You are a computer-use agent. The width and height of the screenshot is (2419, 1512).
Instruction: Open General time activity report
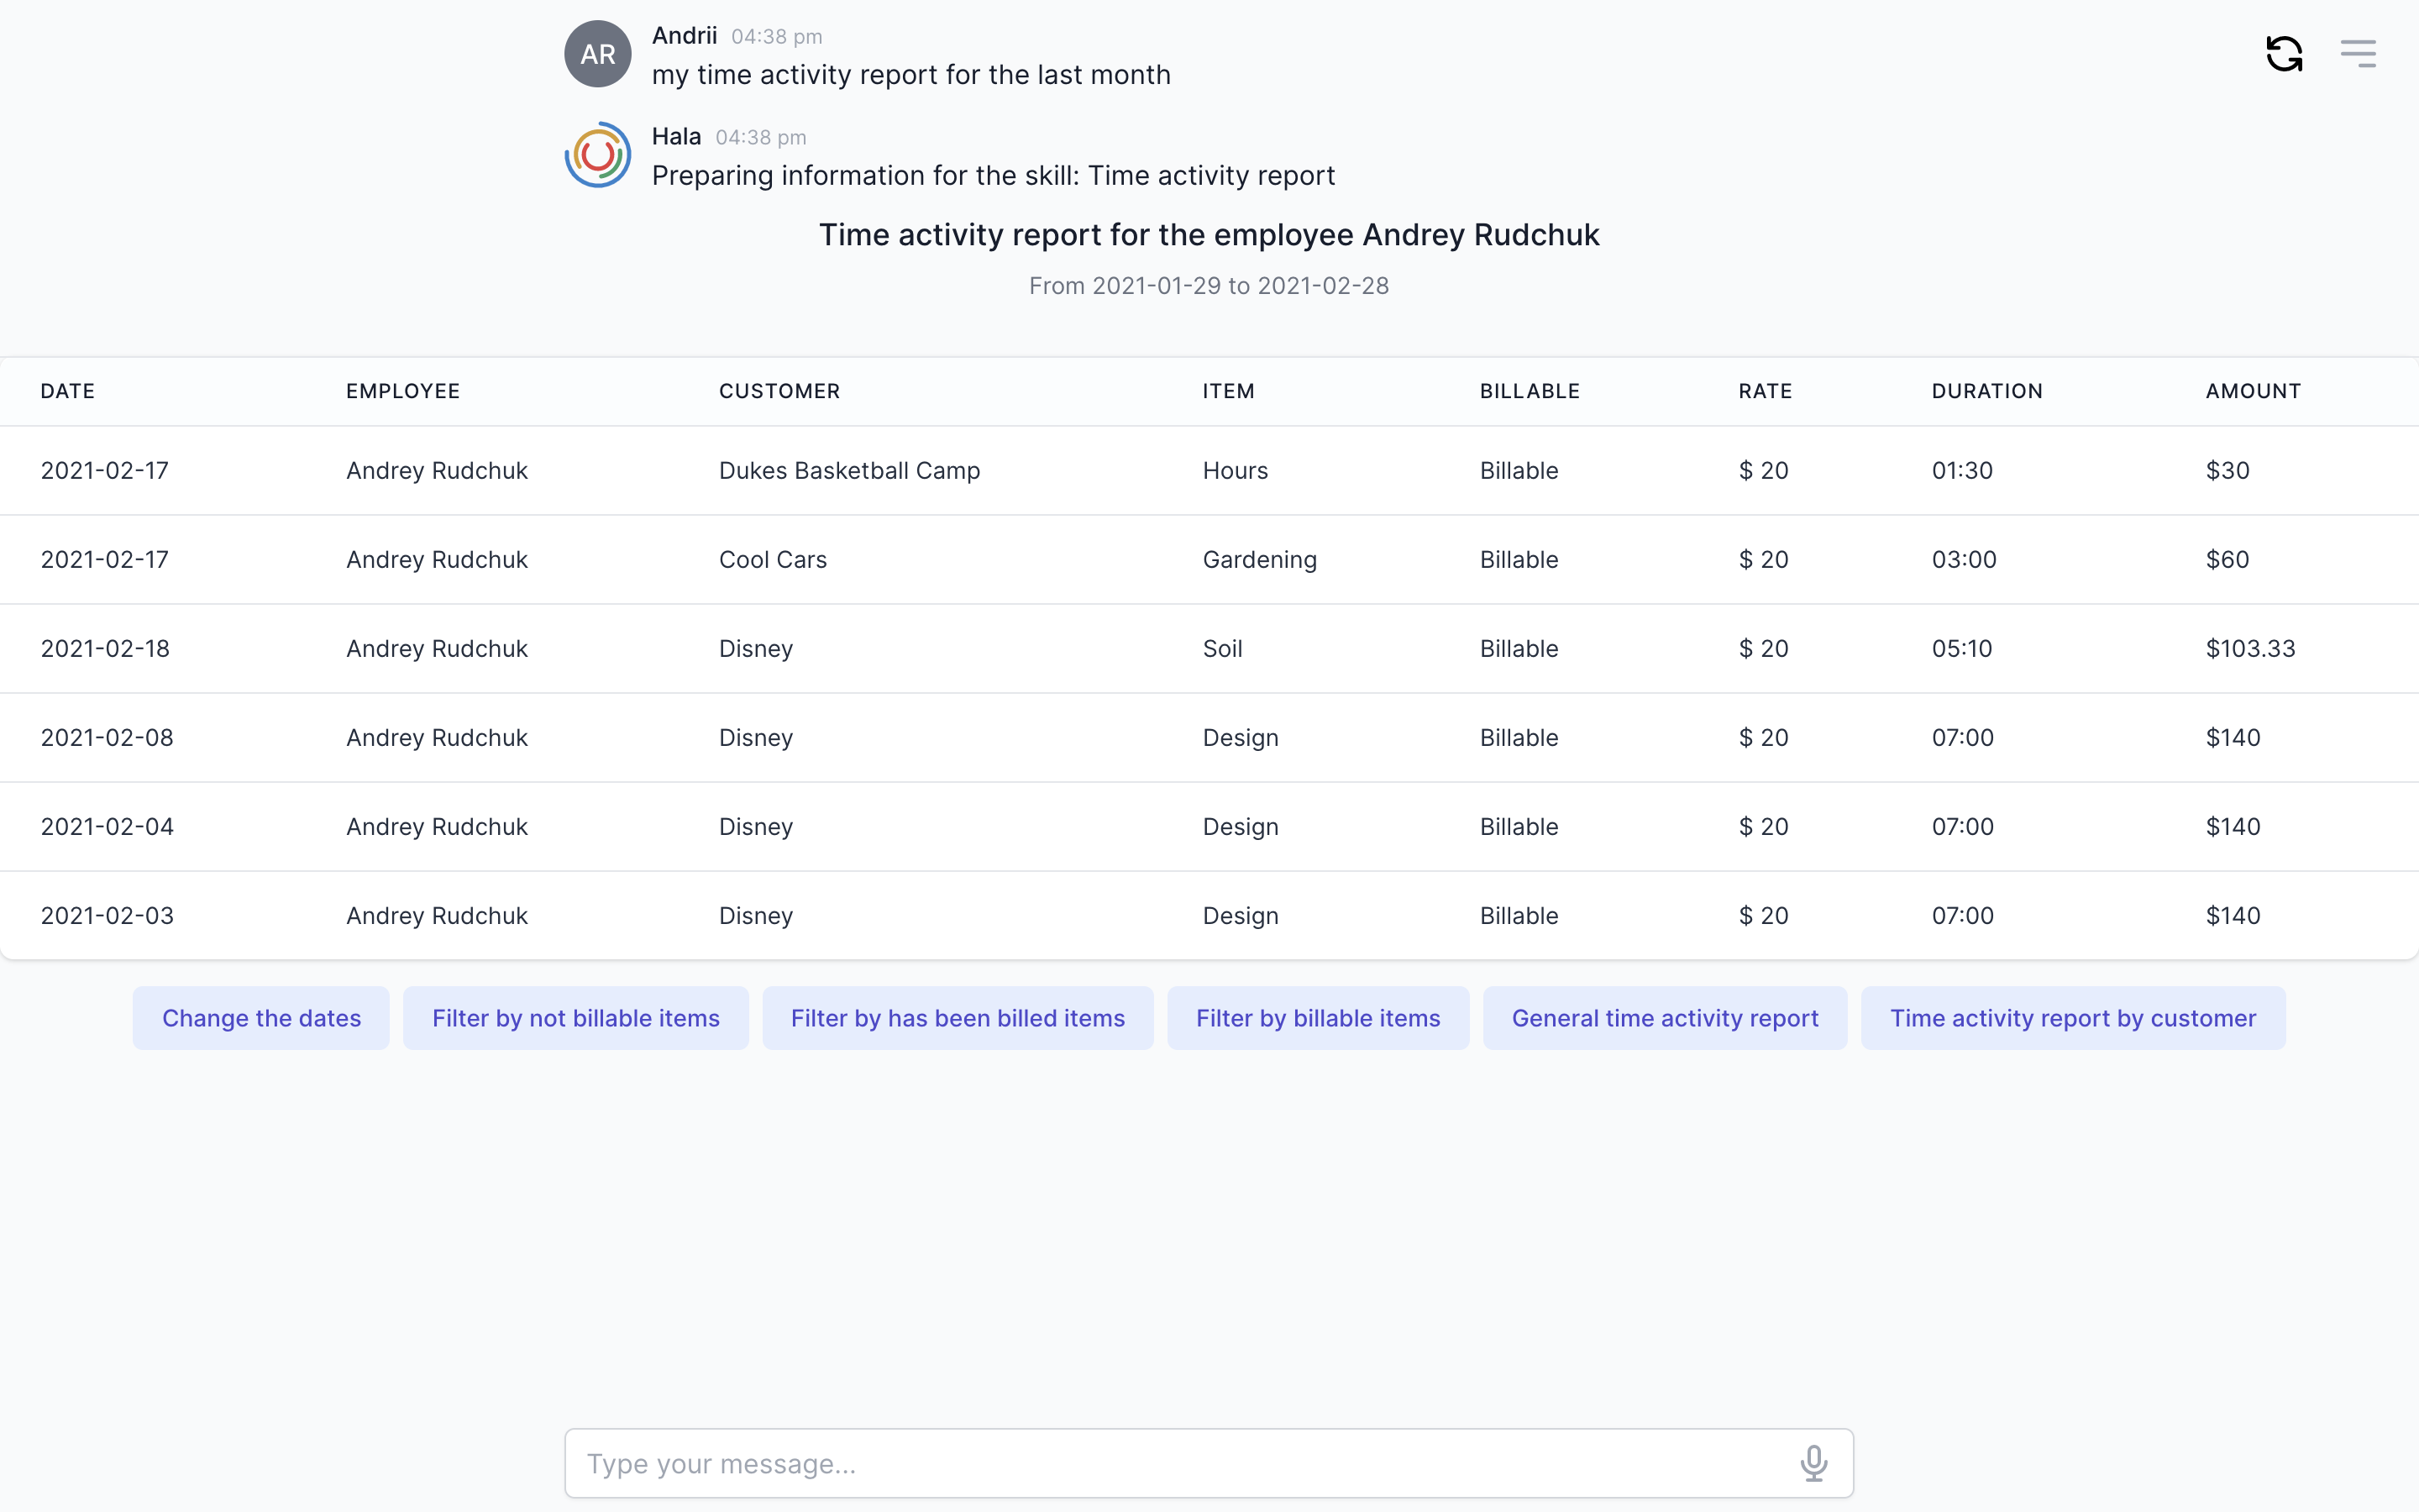click(x=1664, y=1018)
